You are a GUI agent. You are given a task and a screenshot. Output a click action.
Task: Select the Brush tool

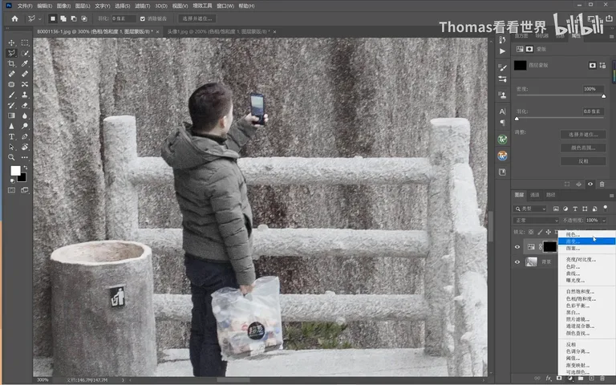click(11, 95)
